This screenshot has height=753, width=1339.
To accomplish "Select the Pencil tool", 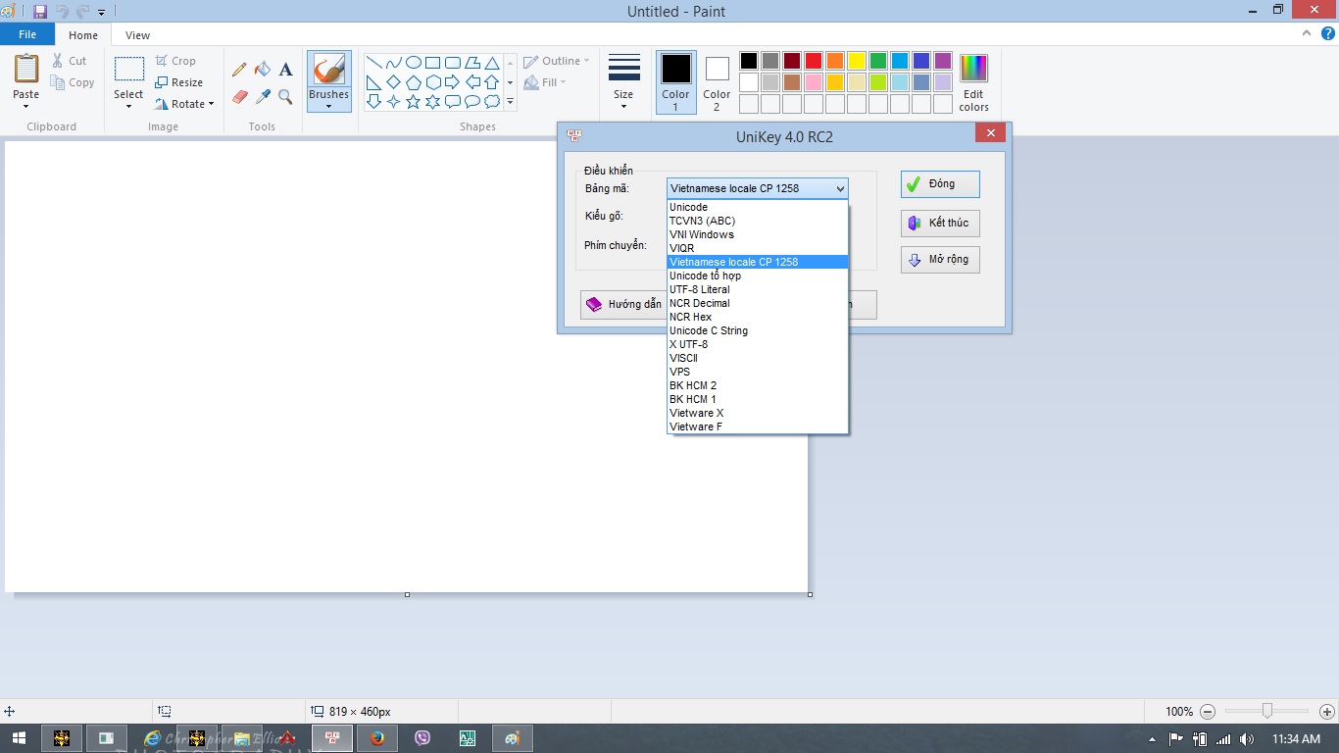I will [239, 70].
